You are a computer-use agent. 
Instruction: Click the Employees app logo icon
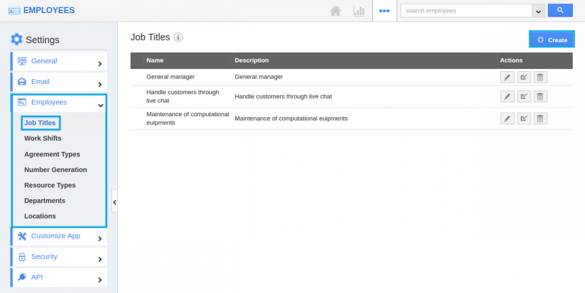tap(14, 11)
